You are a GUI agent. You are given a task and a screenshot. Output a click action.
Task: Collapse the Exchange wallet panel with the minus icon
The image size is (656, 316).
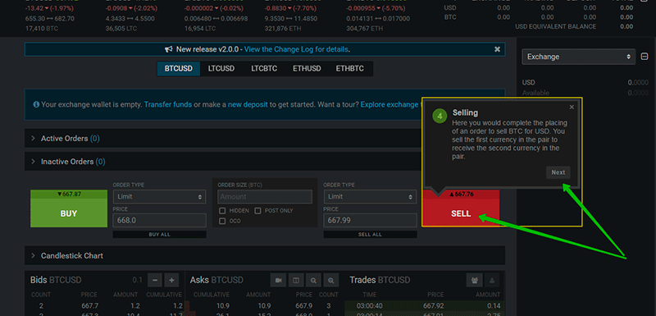coord(645,57)
